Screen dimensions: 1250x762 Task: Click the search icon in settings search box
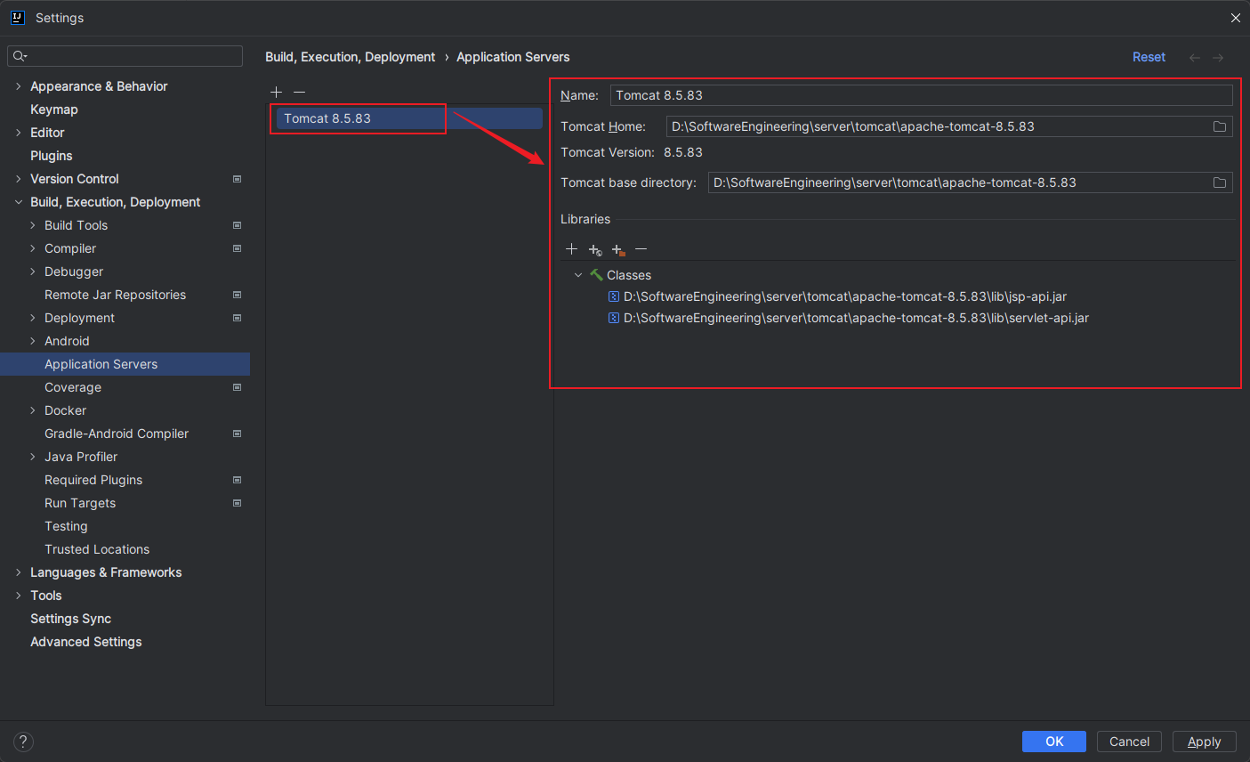pos(20,56)
